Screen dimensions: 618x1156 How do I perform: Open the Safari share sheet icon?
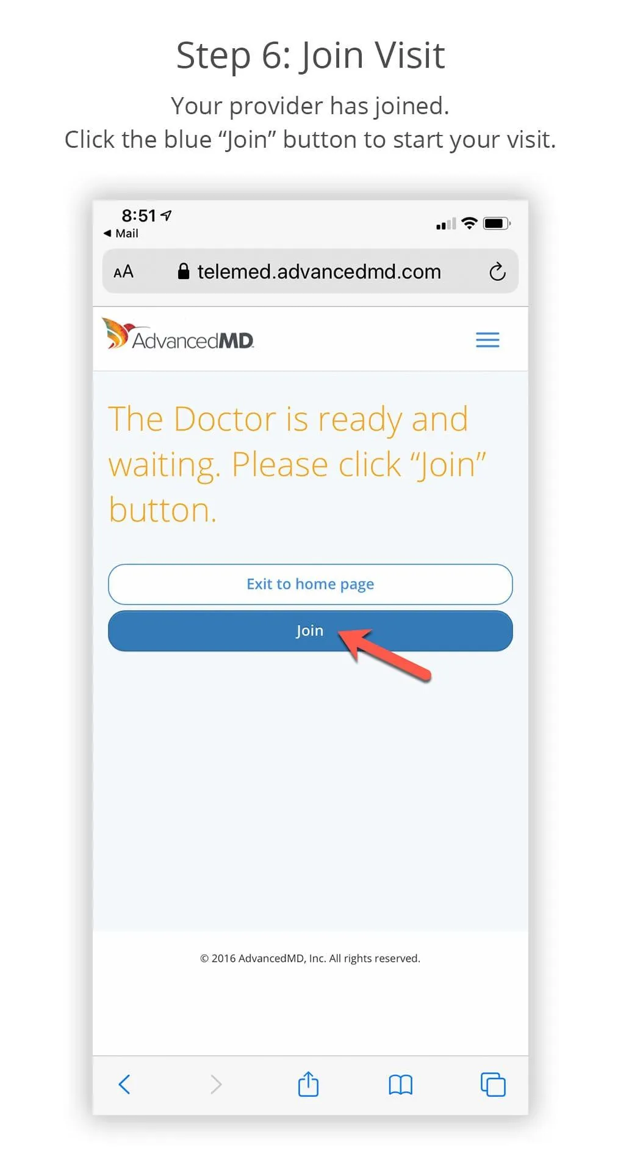(x=308, y=1084)
